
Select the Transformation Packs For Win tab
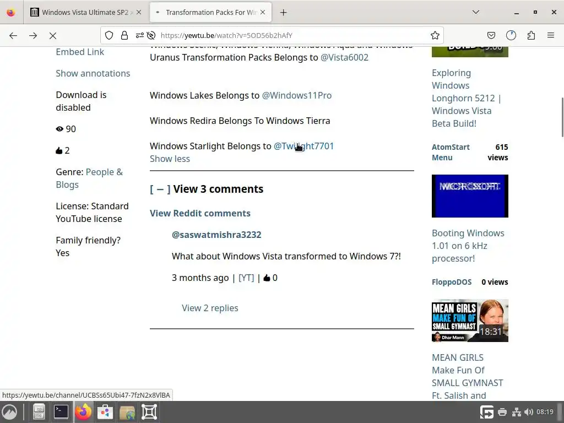pos(210,12)
